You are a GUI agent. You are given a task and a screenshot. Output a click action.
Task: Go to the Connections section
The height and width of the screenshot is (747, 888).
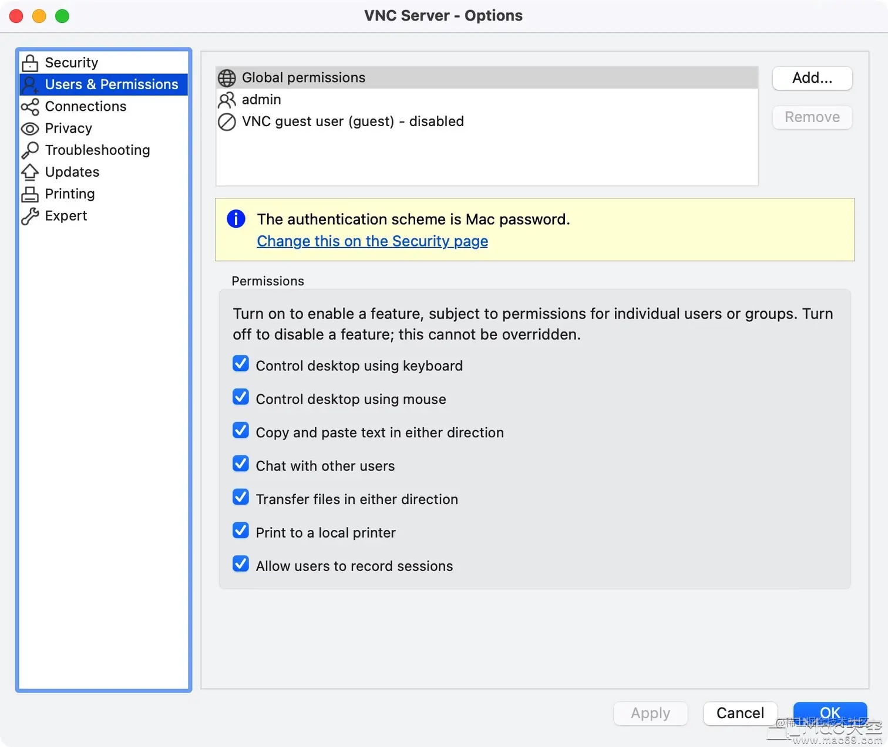point(103,106)
